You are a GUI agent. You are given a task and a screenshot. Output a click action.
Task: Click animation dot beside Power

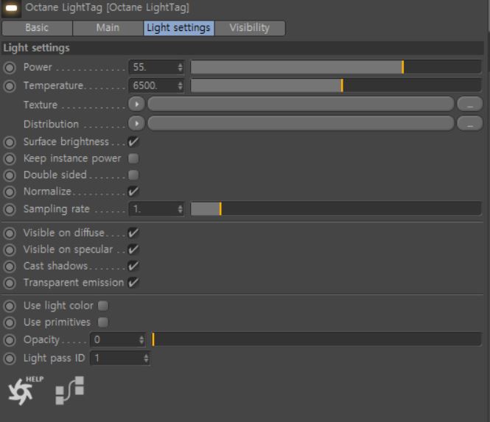coord(10,68)
